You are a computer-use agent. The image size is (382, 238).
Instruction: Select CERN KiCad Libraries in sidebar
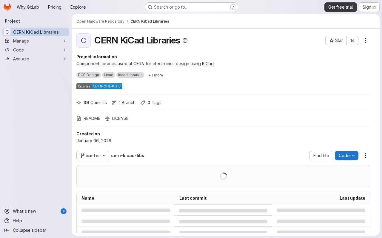(36, 32)
